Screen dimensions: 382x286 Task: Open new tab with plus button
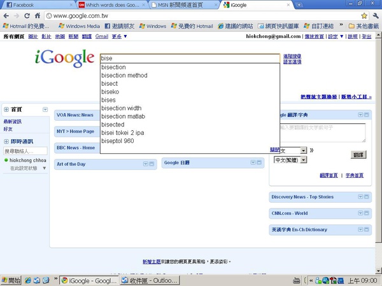299,5
